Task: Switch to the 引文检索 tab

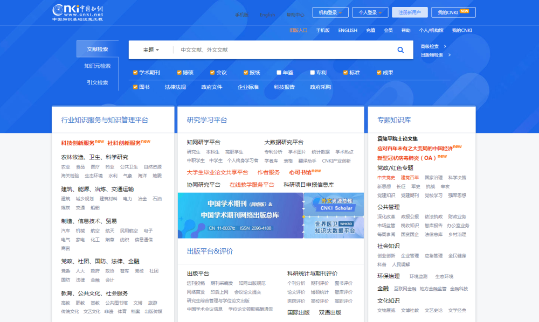Action: pos(97,82)
